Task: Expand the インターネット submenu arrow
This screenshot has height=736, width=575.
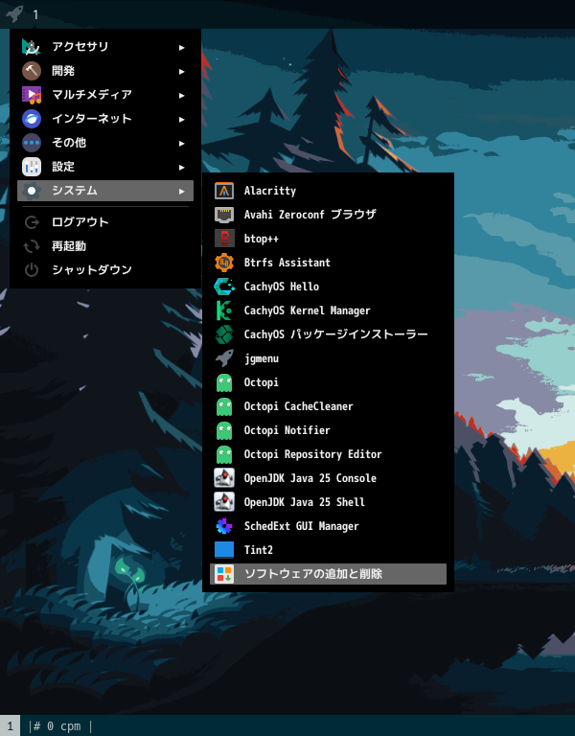Action: click(182, 119)
